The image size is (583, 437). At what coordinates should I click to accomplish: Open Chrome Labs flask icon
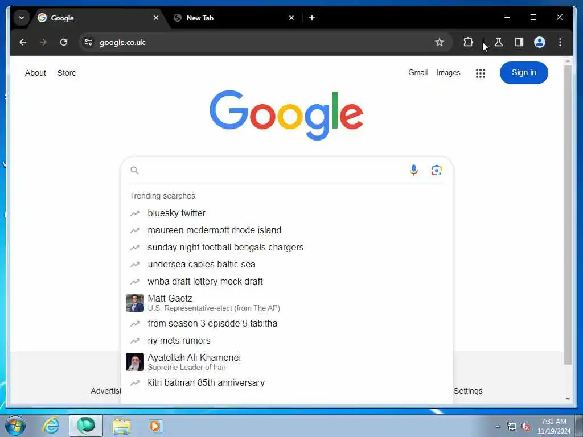click(x=499, y=42)
